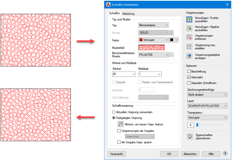Switch to the Abstufung tab
Image resolution: width=232 pixels, height=160 pixels.
[128, 14]
